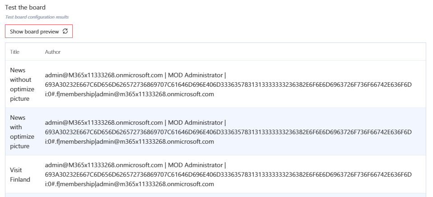Select the "News with optimize picture" title
433x197 pixels.
pyautogui.click(x=22, y=131)
